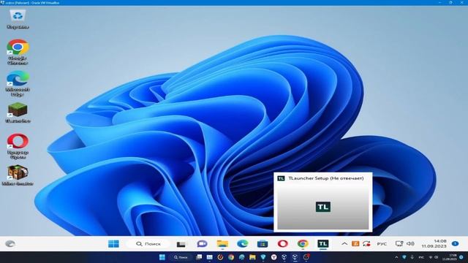
Task: Click the microphone icon in host tray
Action: 412,257
